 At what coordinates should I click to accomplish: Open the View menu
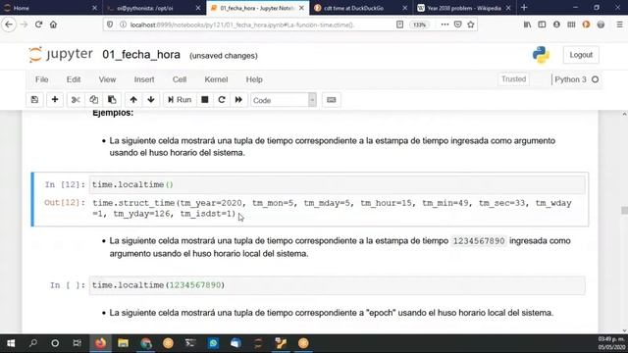[x=107, y=79]
